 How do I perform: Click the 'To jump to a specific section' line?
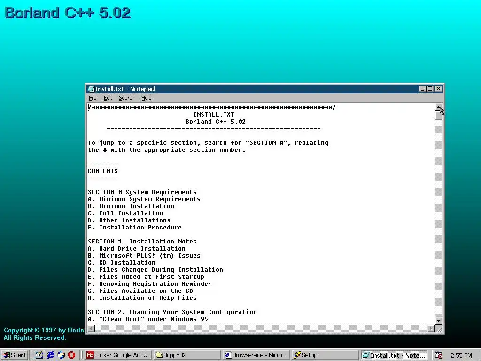208,143
